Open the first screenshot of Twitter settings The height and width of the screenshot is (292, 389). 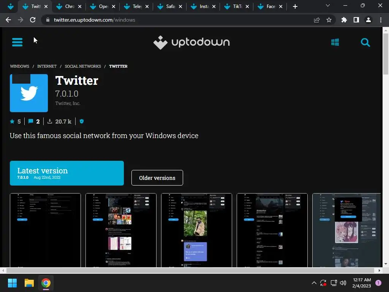click(x=46, y=230)
